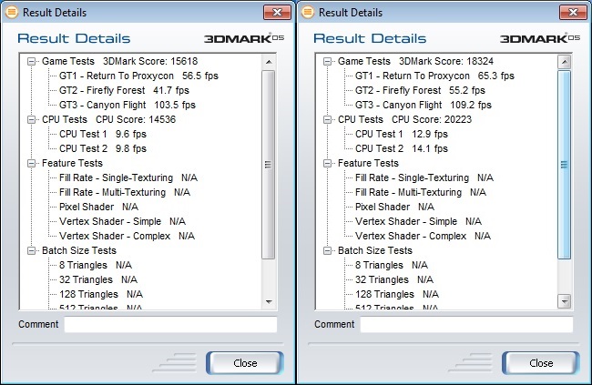Select 128 Triangles row in left window
Viewport: 592px width, 385px height.
[101, 294]
